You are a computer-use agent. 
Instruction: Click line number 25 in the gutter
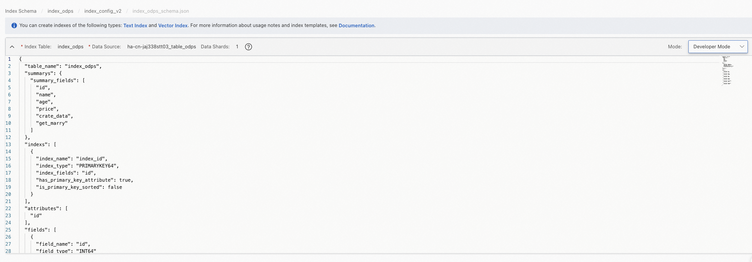tap(8, 230)
